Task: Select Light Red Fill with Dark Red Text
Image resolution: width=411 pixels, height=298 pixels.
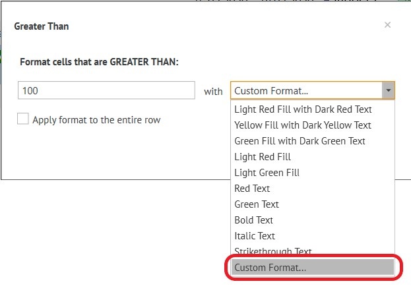Action: 303,109
